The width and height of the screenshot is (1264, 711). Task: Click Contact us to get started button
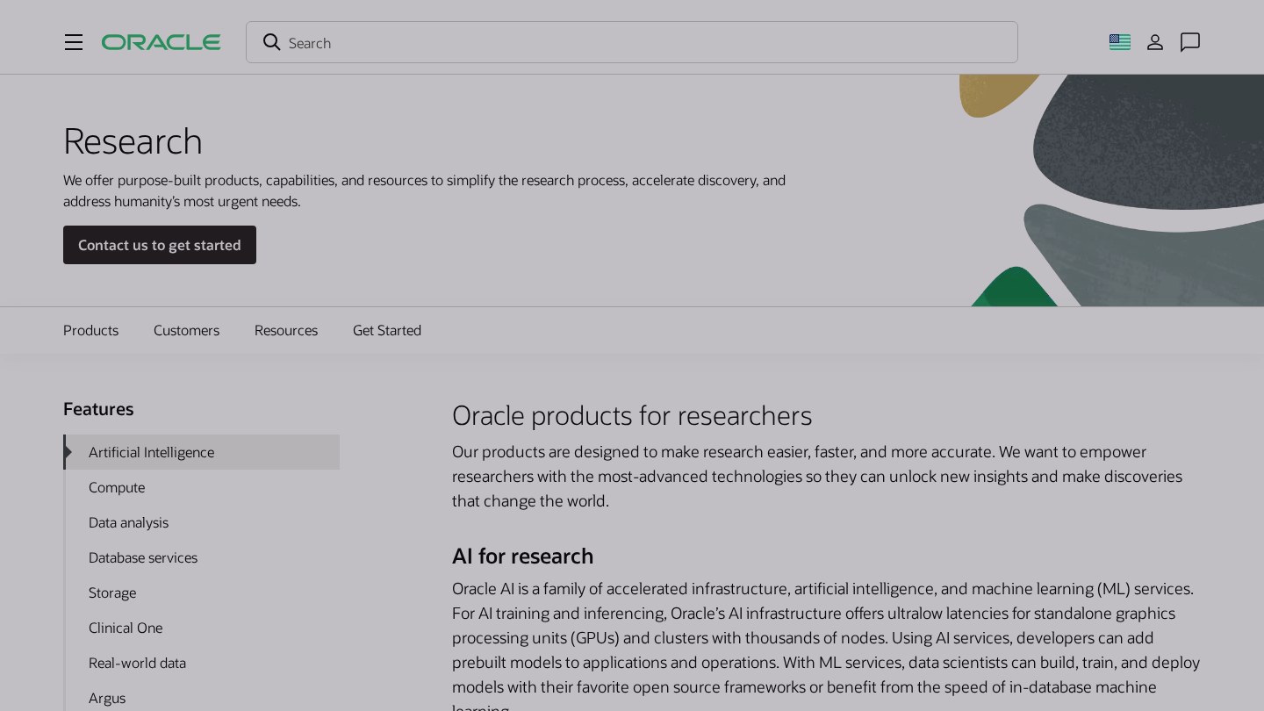coord(160,245)
